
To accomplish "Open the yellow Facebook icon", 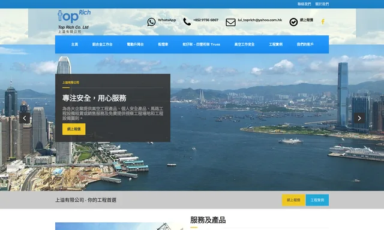I will 323,22.
